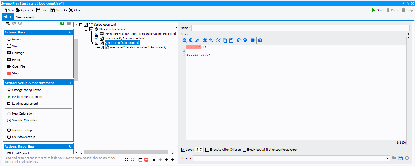Open the dropdown arrow next to Open

click(32, 10)
